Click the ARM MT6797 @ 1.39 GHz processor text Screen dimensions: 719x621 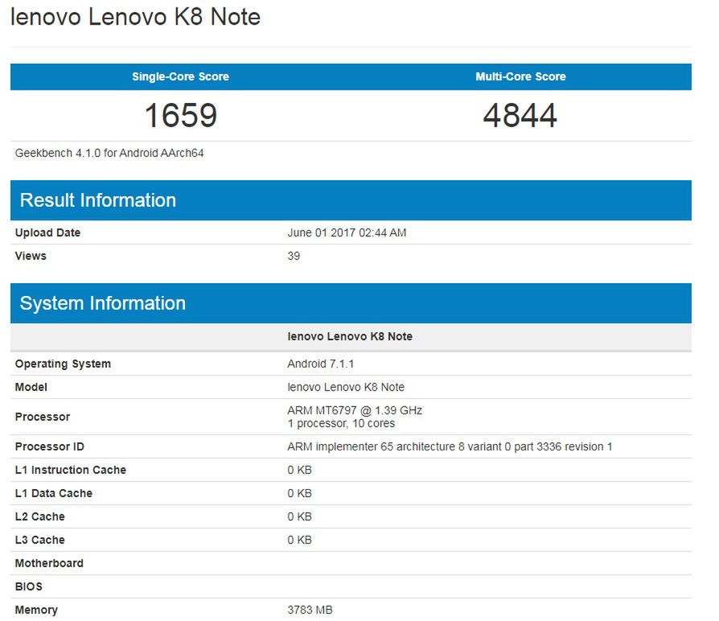(355, 411)
